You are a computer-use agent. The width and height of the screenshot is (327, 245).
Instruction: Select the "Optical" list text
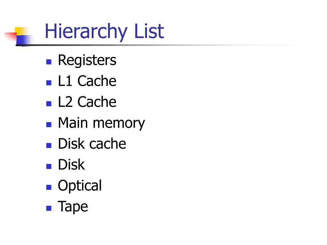[80, 186]
